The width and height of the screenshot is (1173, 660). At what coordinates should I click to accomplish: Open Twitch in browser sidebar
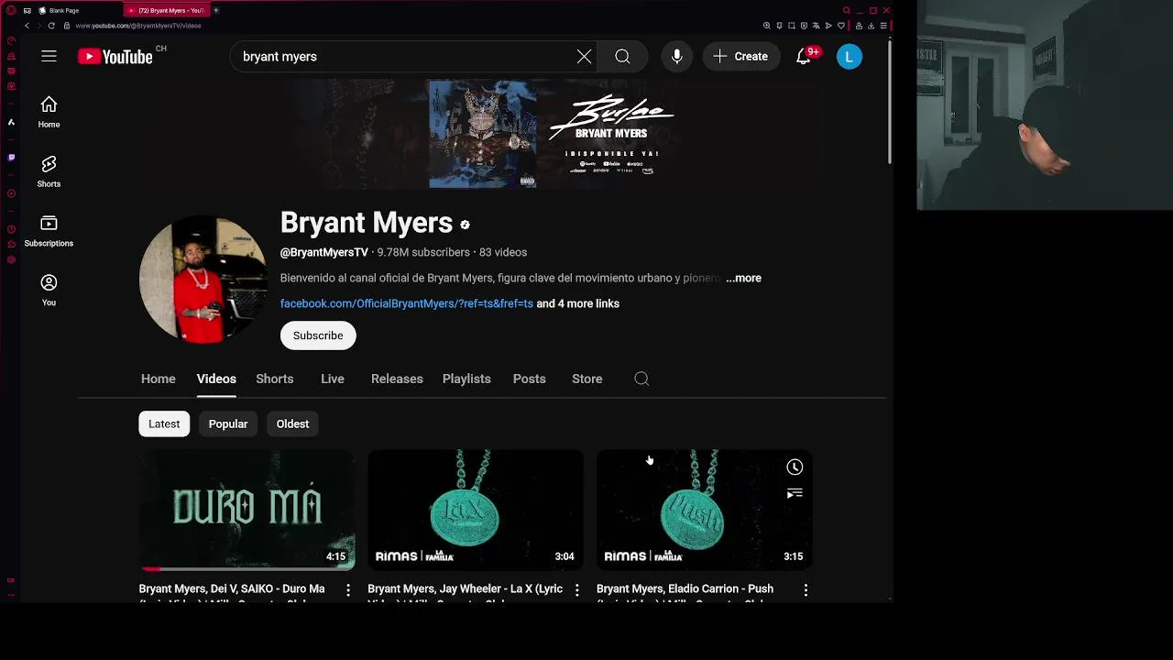click(x=11, y=157)
